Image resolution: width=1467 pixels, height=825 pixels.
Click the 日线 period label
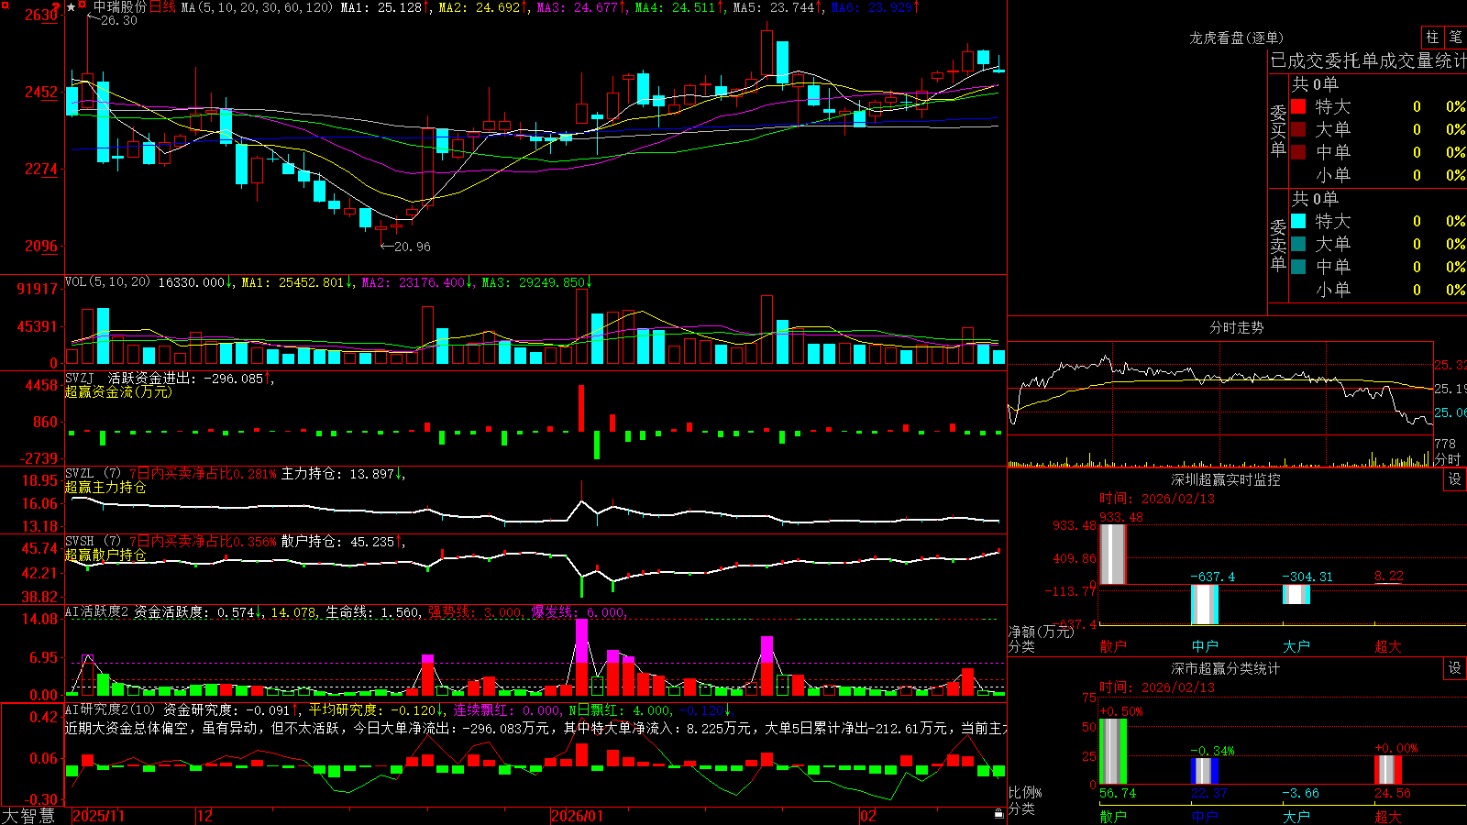pyautogui.click(x=162, y=7)
